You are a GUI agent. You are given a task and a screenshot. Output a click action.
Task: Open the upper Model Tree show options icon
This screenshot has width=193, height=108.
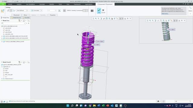tap(24, 21)
